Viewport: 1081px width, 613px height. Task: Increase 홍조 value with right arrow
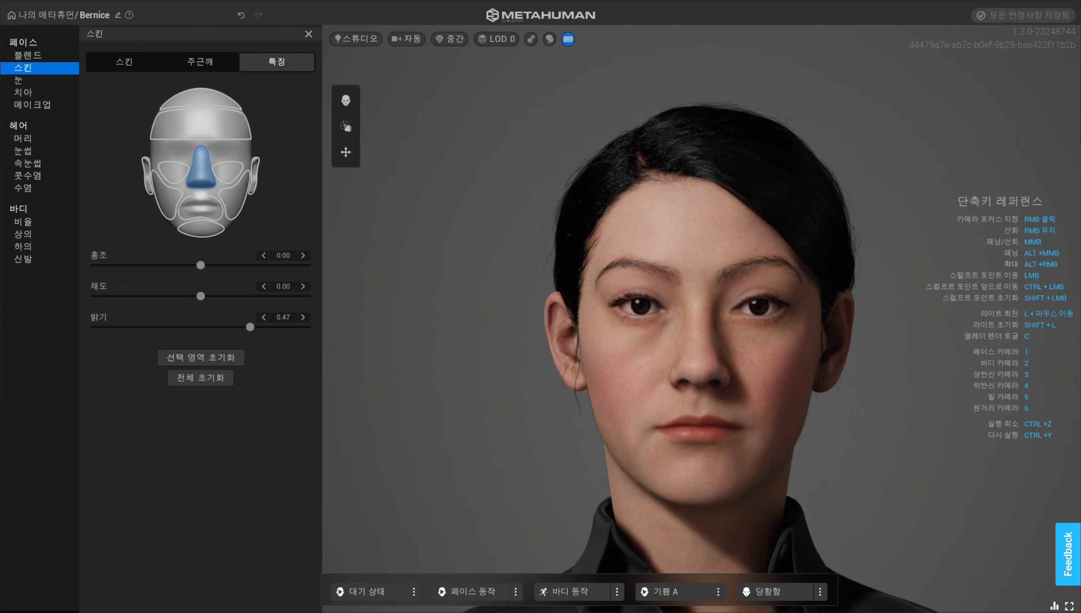coord(303,256)
